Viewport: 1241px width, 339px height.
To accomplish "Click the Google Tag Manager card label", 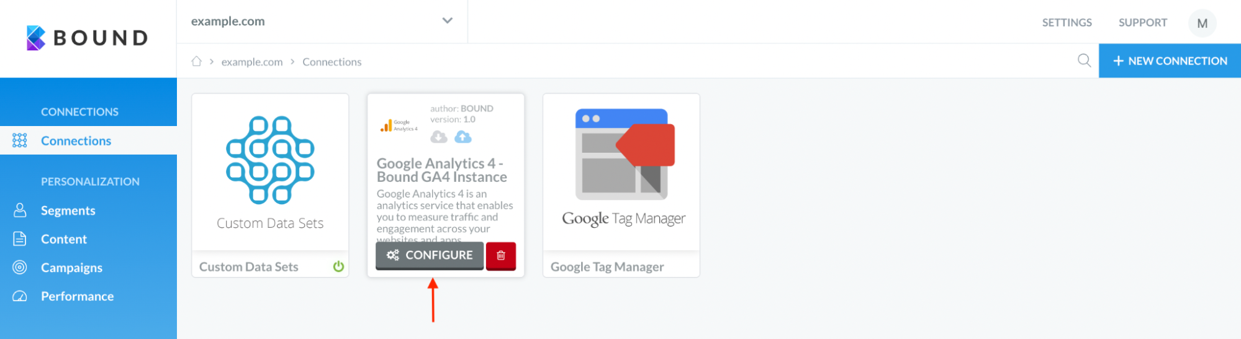I will [x=607, y=267].
